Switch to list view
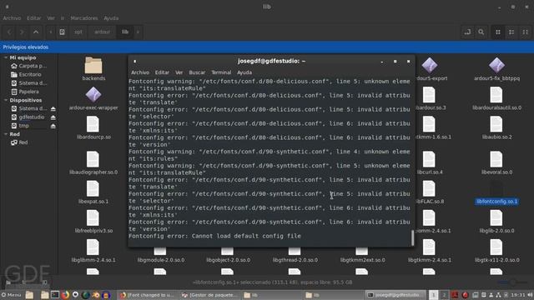 click(511, 32)
